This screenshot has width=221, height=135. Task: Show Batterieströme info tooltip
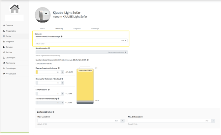click(53, 112)
